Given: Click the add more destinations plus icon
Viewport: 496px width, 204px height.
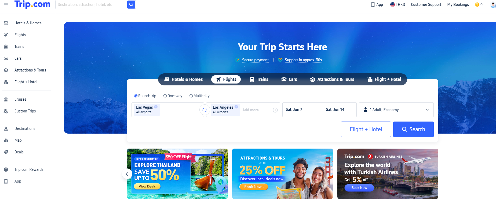Looking at the screenshot, I should pyautogui.click(x=275, y=110).
